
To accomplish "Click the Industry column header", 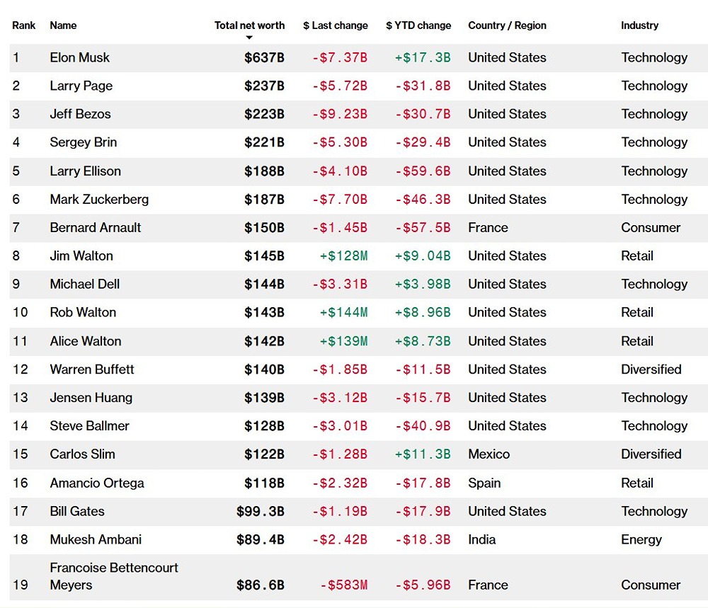I will point(639,25).
